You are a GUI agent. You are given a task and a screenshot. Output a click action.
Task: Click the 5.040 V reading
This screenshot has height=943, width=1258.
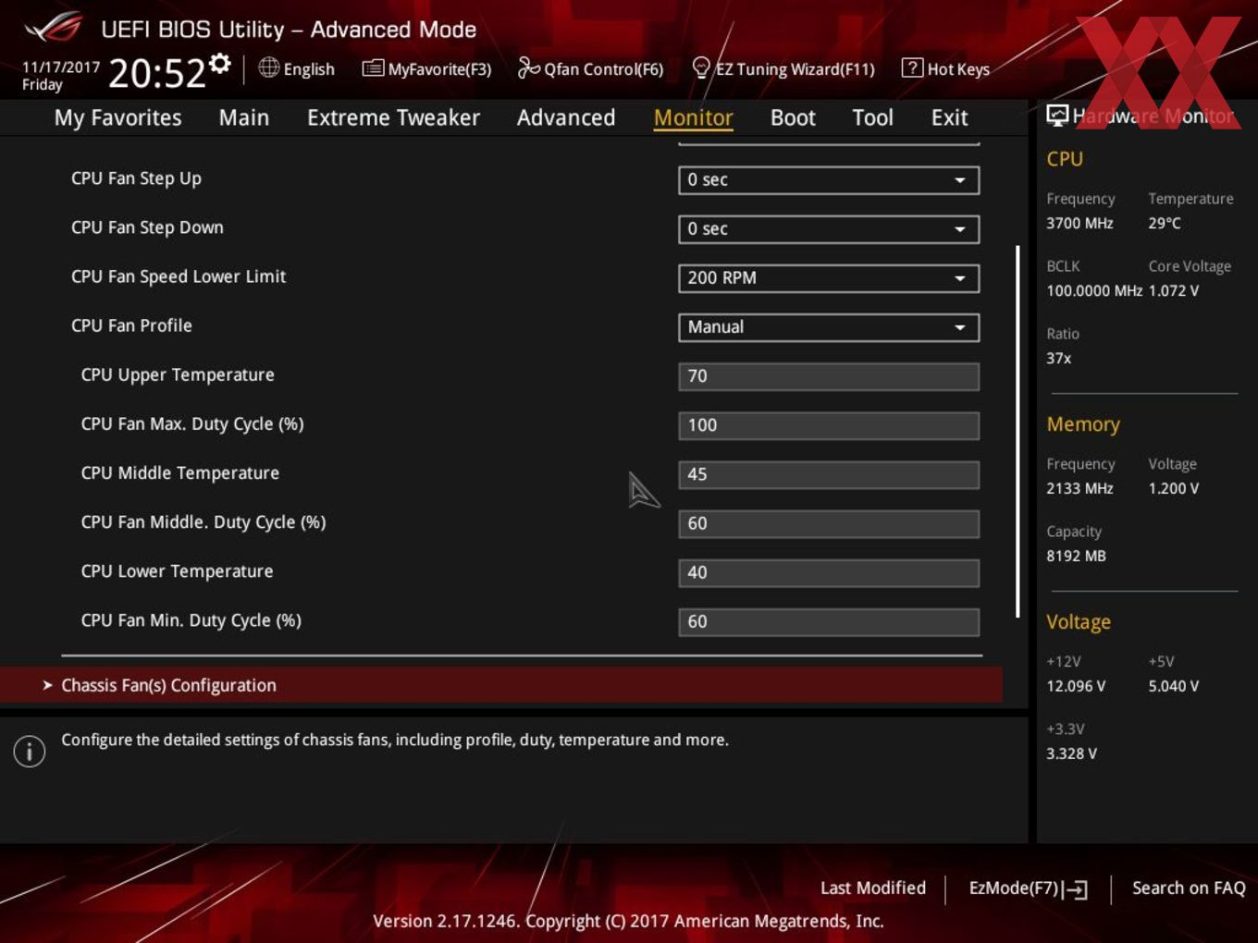coord(1174,686)
